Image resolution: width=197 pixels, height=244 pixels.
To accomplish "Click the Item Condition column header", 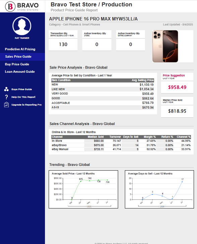I will tap(61, 80).
